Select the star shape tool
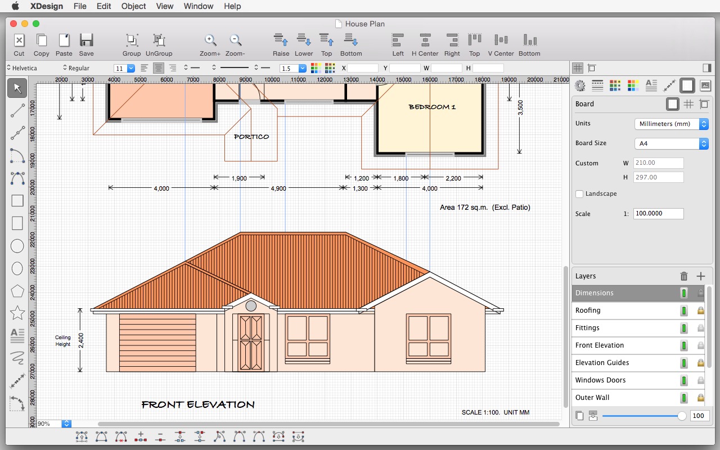 pos(17,312)
